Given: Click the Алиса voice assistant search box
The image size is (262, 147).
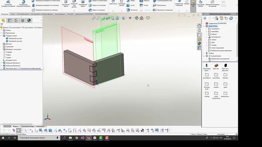Looking at the screenshot, I should tap(39, 138).
